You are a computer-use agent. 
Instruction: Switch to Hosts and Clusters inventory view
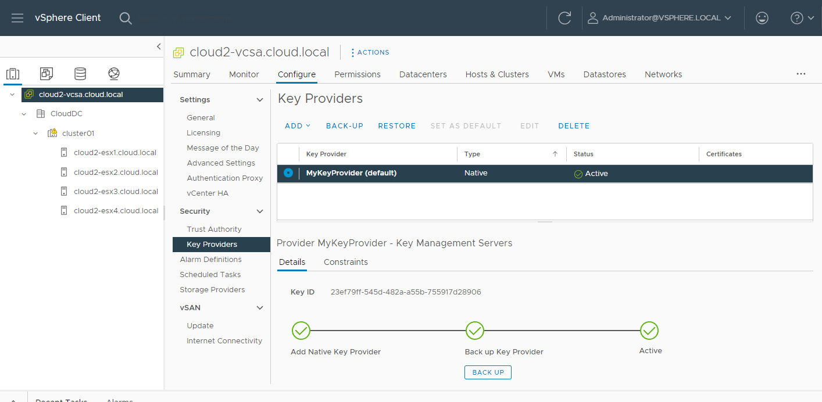click(13, 74)
